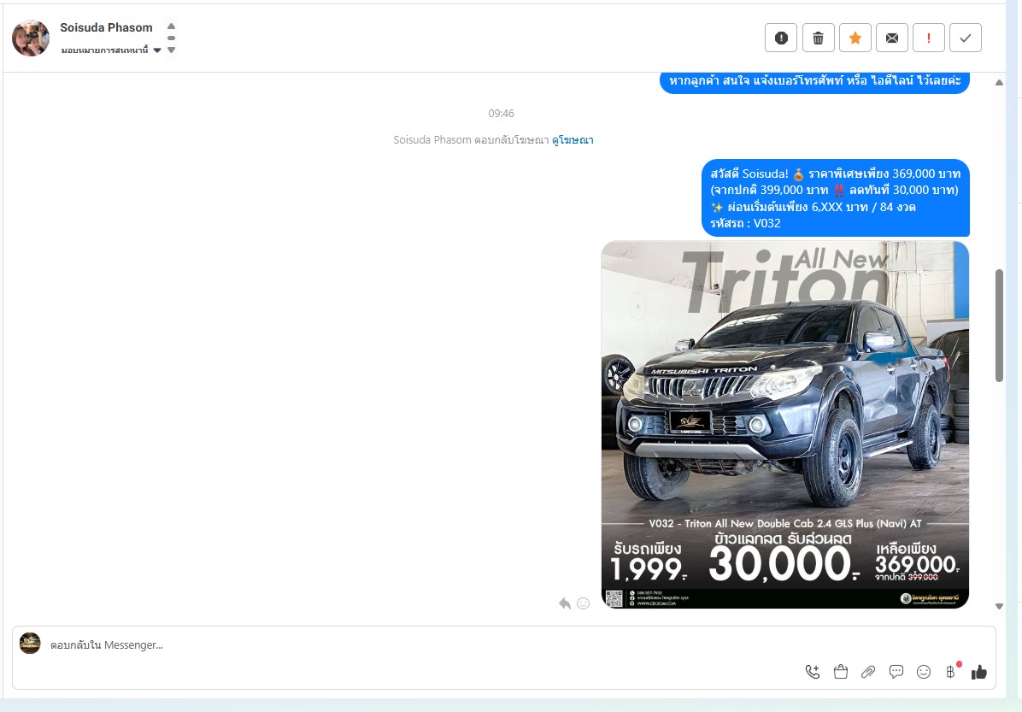Click the 09:46 timestamp
Screen dimensions: 1022x712
point(502,114)
